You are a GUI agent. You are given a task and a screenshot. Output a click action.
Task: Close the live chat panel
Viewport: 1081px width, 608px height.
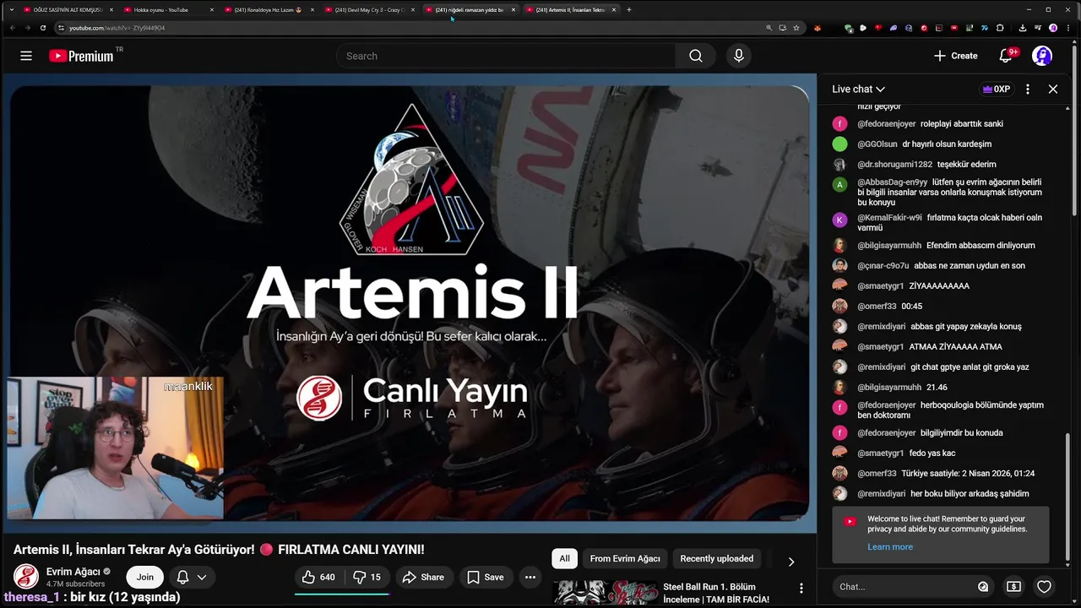[x=1053, y=89]
